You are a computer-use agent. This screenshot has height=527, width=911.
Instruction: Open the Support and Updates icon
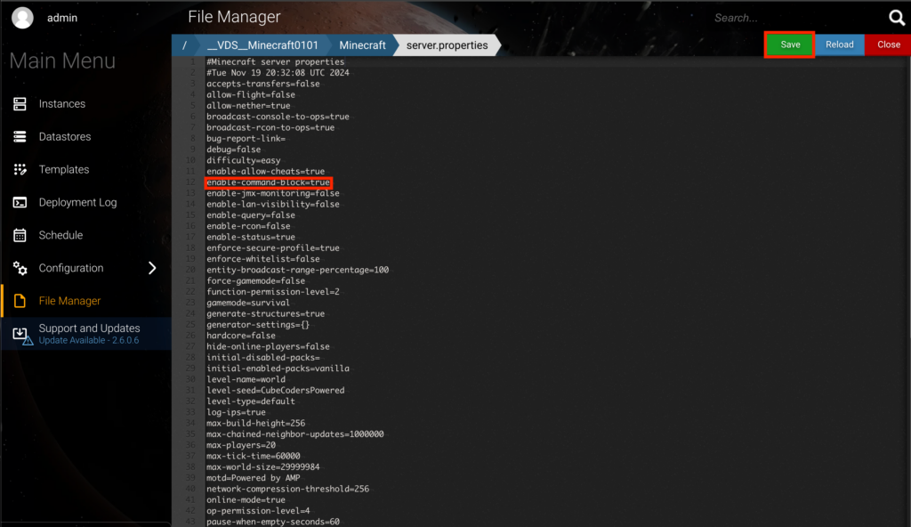click(x=20, y=334)
